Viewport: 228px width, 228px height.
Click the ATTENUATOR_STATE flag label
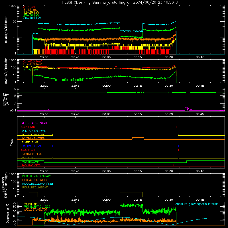point(34,123)
